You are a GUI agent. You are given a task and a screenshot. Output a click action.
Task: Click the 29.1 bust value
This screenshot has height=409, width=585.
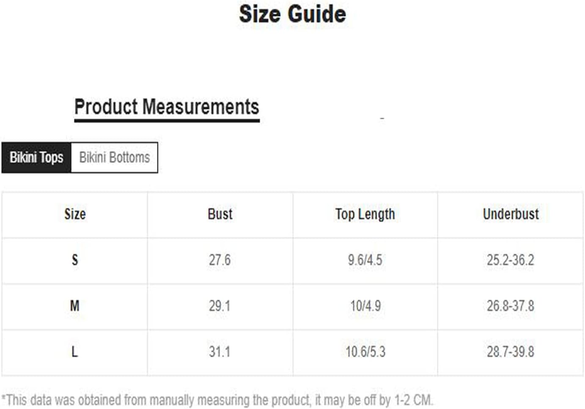pyautogui.click(x=220, y=305)
